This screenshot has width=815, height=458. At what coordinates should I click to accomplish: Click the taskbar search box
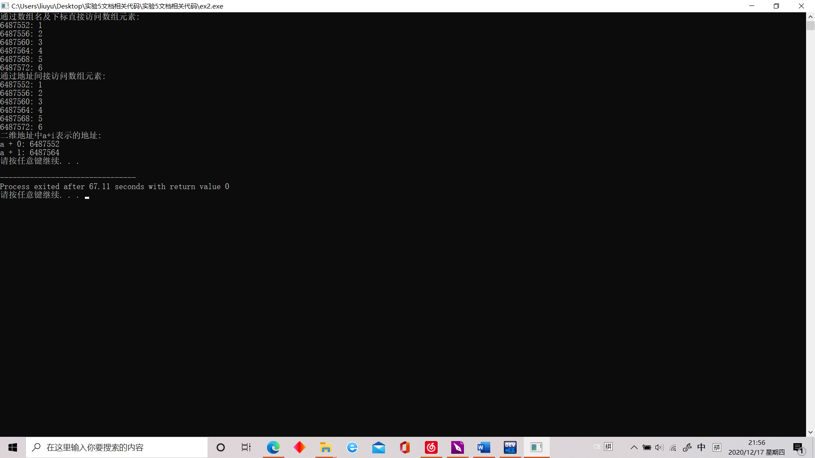point(117,447)
